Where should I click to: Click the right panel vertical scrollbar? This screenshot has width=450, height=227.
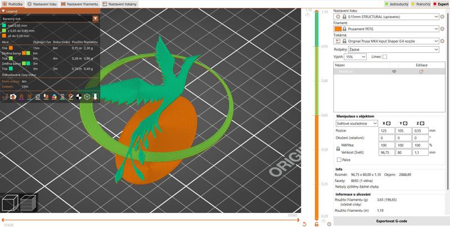point(448,101)
